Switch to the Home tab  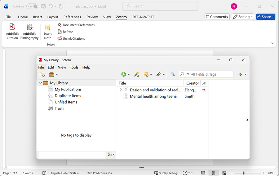[23, 17]
